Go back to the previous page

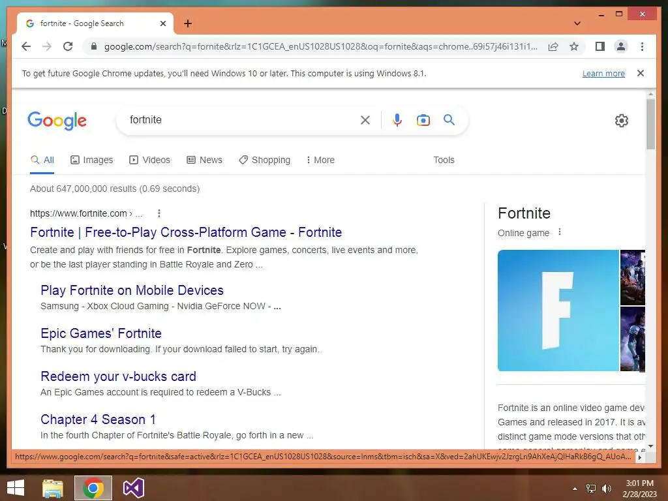pos(26,46)
